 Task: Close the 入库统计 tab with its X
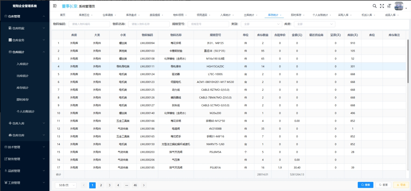(x=233, y=15)
